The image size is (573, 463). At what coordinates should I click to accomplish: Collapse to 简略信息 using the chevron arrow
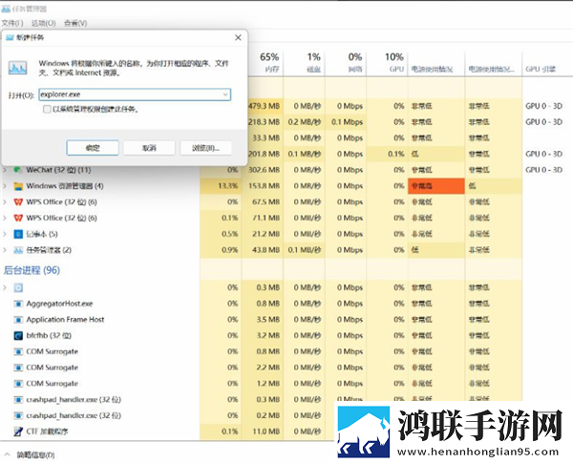click(x=7, y=455)
